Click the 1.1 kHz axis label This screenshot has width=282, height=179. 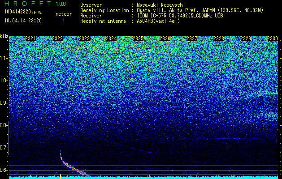(4, 58)
